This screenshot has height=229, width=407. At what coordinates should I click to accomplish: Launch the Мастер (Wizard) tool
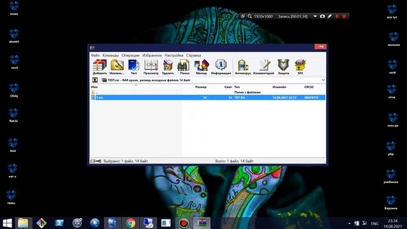[x=202, y=67]
